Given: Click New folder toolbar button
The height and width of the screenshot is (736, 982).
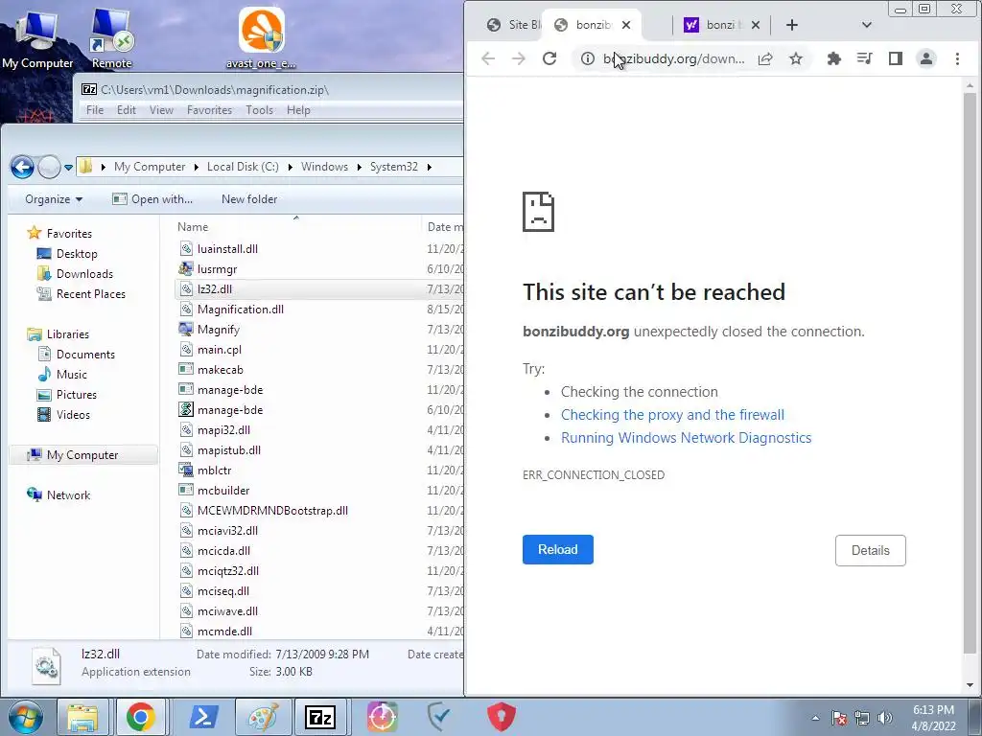Looking at the screenshot, I should (249, 199).
